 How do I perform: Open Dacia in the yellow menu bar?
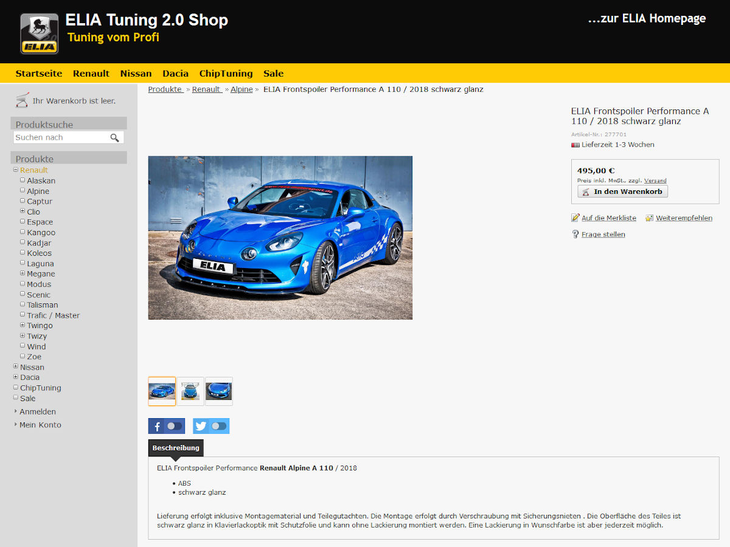point(176,74)
